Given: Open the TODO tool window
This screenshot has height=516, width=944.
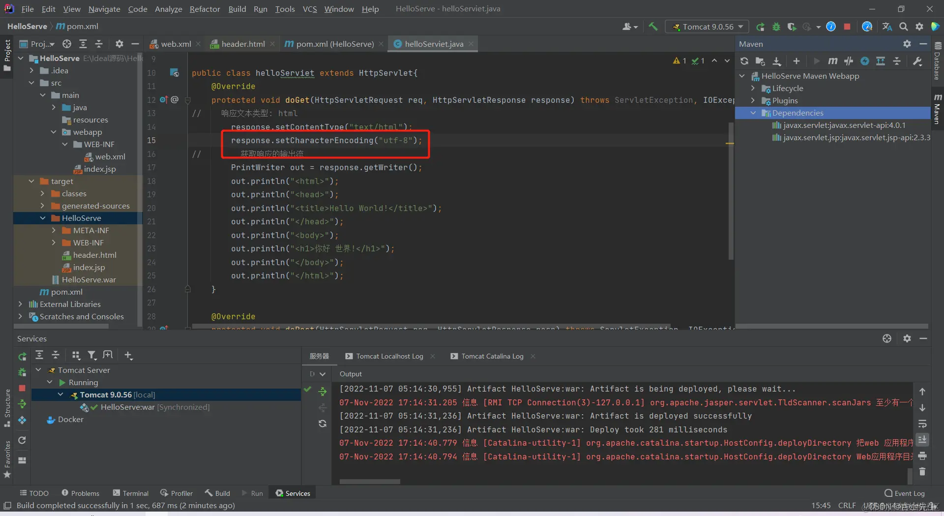Looking at the screenshot, I should 34,493.
